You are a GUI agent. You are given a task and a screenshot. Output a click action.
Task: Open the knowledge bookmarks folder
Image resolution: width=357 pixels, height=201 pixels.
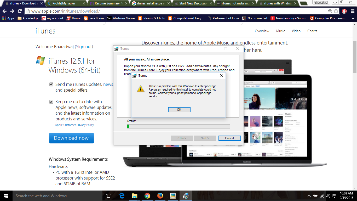coord(28,18)
